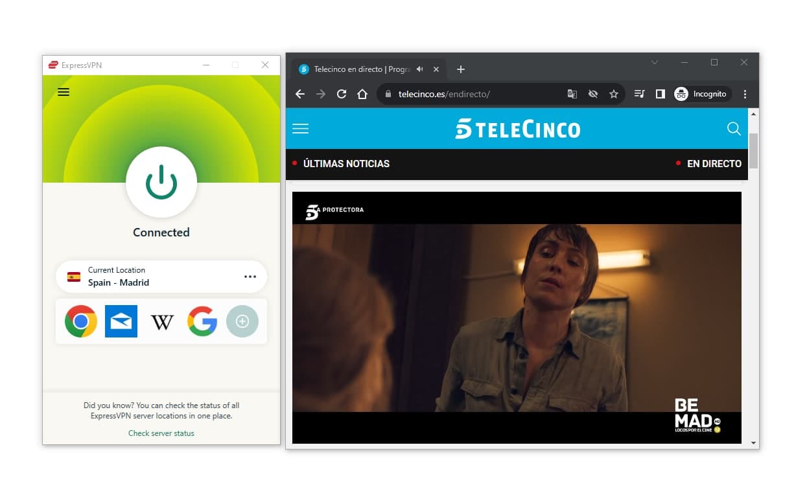Mute the Telecinco tab audio indicator

pos(419,68)
